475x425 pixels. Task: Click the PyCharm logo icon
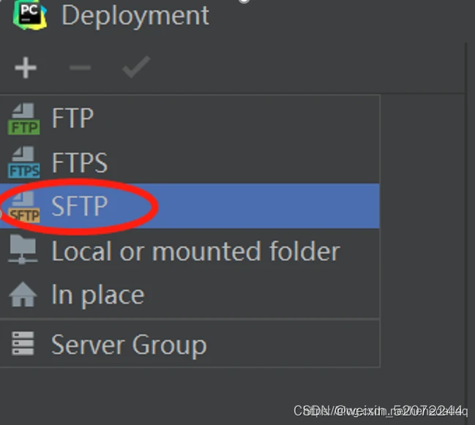pos(30,15)
